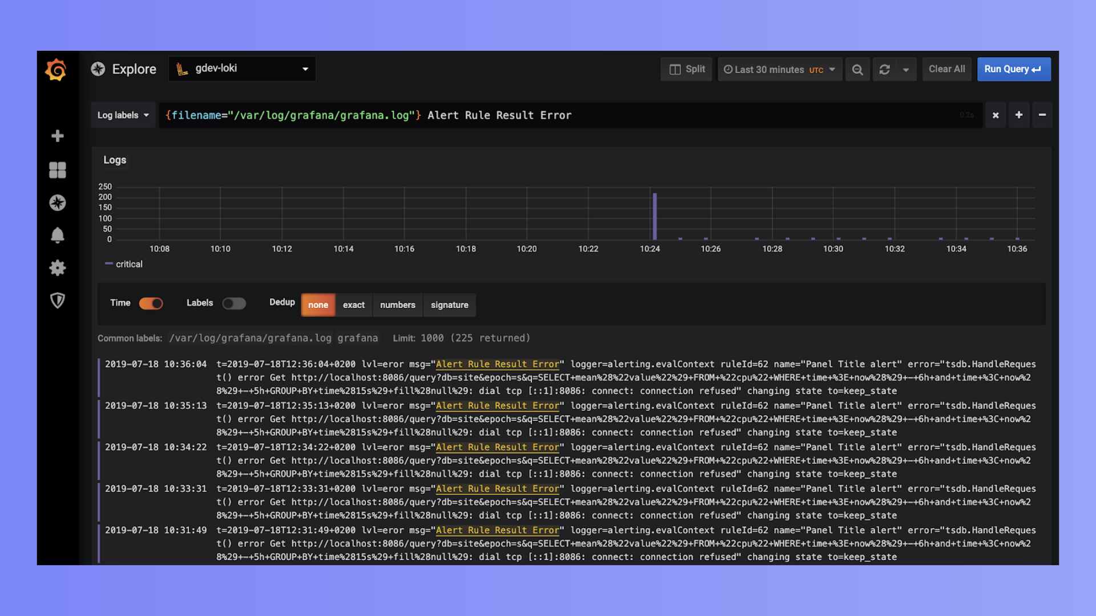Open the data source gdev-loki dropdown

pos(241,69)
